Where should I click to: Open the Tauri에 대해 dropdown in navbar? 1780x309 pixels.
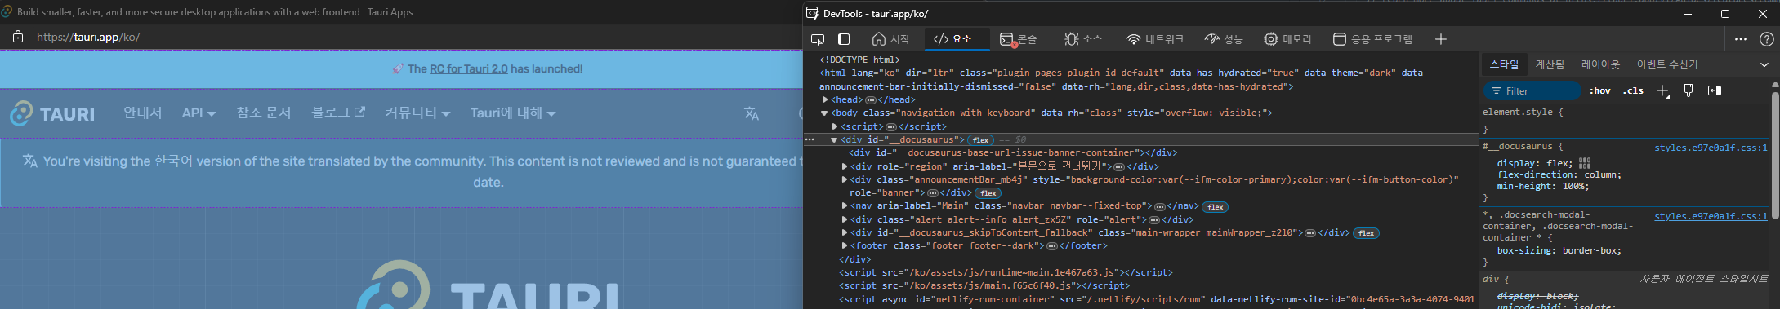click(513, 113)
